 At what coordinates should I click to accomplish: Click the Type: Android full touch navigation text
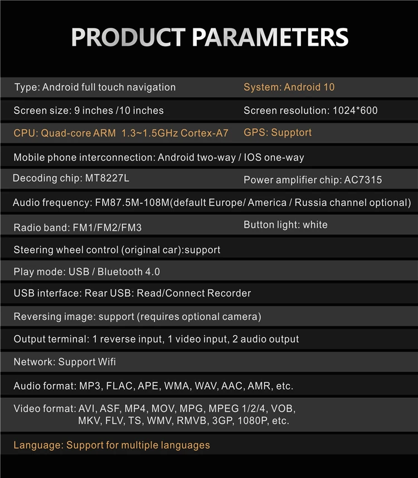[x=95, y=88]
